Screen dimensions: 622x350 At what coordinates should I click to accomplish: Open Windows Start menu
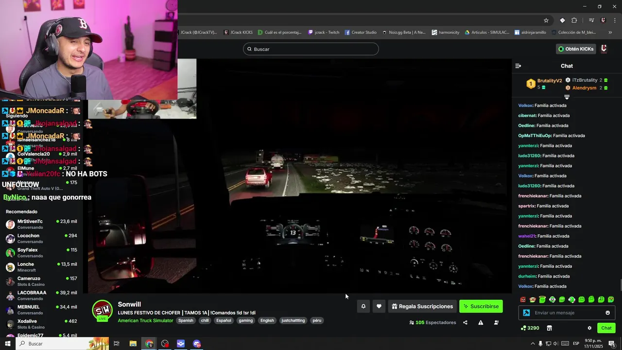pos(8,344)
